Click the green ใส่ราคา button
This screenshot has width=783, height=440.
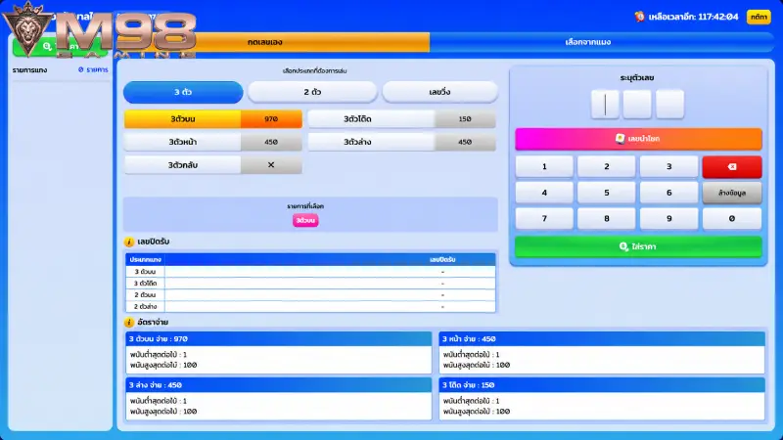point(638,247)
